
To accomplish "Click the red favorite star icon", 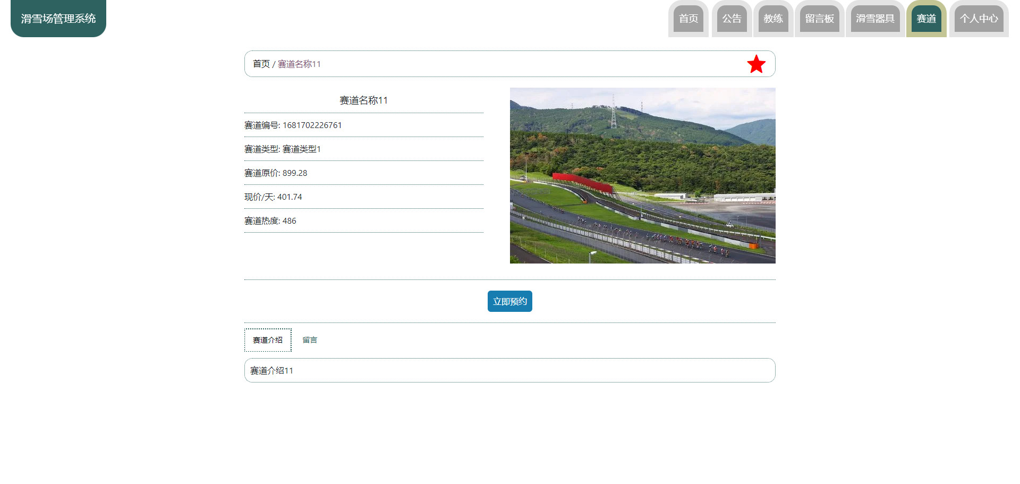I will pos(756,64).
